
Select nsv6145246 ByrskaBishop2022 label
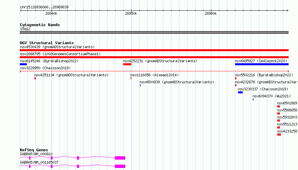pyautogui.click(x=49, y=61)
